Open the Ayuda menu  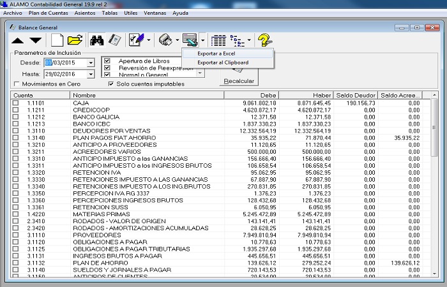180,13
